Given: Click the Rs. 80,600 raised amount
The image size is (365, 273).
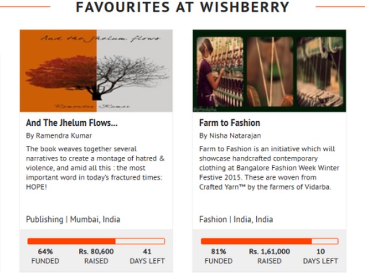Looking at the screenshot, I should 96,256.
